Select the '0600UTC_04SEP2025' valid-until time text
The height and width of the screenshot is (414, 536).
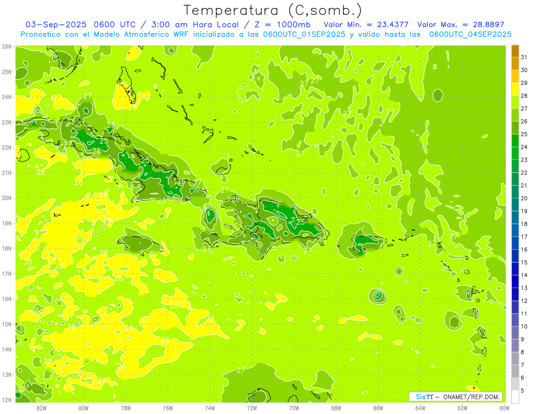click(470, 34)
